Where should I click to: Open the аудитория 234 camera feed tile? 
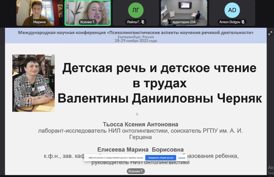point(183,13)
